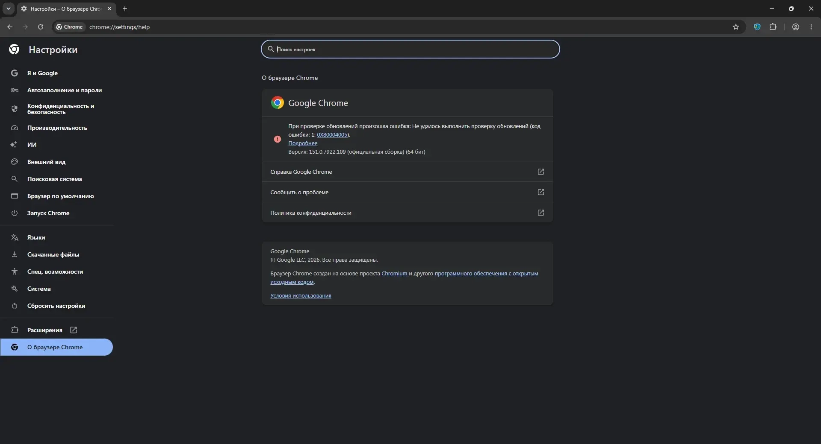Click the palette icon for Внешний вид
Screen dimensions: 821x444
15,162
